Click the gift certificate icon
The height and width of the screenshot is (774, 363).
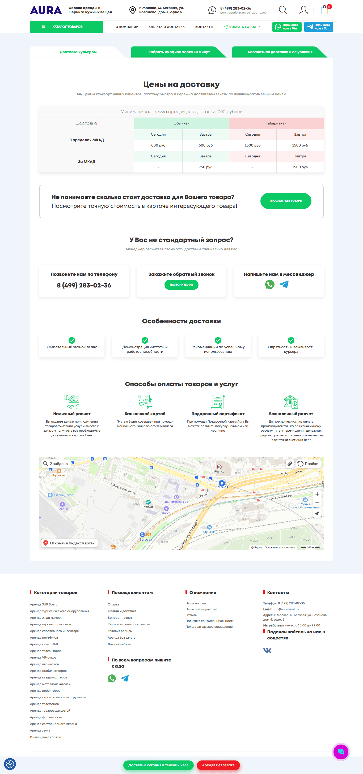pyautogui.click(x=218, y=402)
